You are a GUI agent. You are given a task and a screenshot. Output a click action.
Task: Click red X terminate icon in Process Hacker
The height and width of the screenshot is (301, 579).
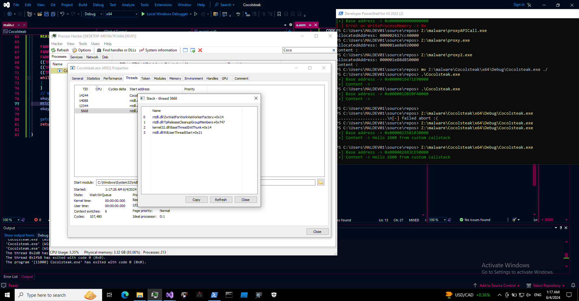pos(200,50)
